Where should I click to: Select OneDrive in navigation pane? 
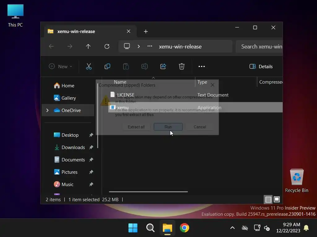coord(68,110)
